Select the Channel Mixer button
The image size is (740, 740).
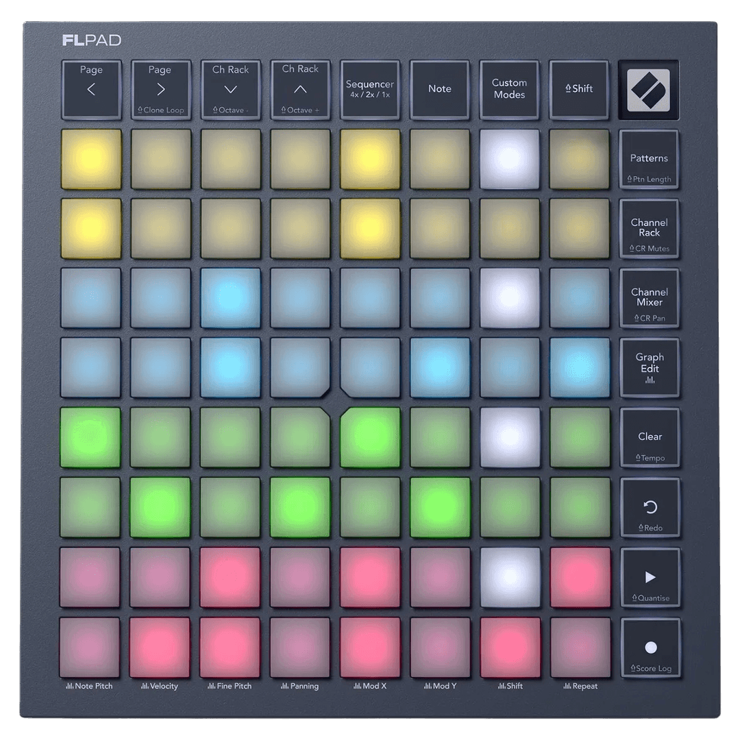(649, 298)
